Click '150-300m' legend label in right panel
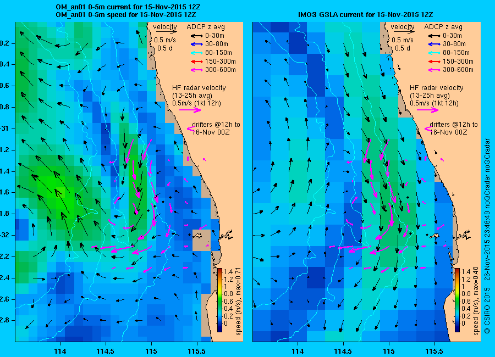The image size is (495, 357). [x=458, y=62]
